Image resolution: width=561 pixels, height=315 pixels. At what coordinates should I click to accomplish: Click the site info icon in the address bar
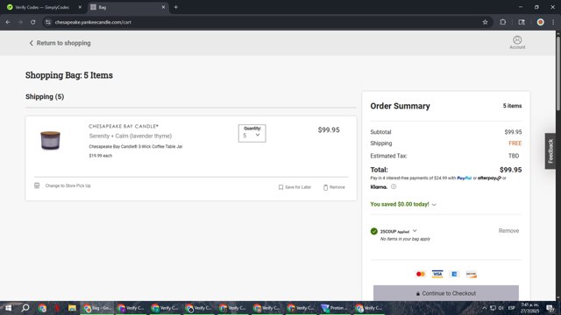tap(48, 22)
